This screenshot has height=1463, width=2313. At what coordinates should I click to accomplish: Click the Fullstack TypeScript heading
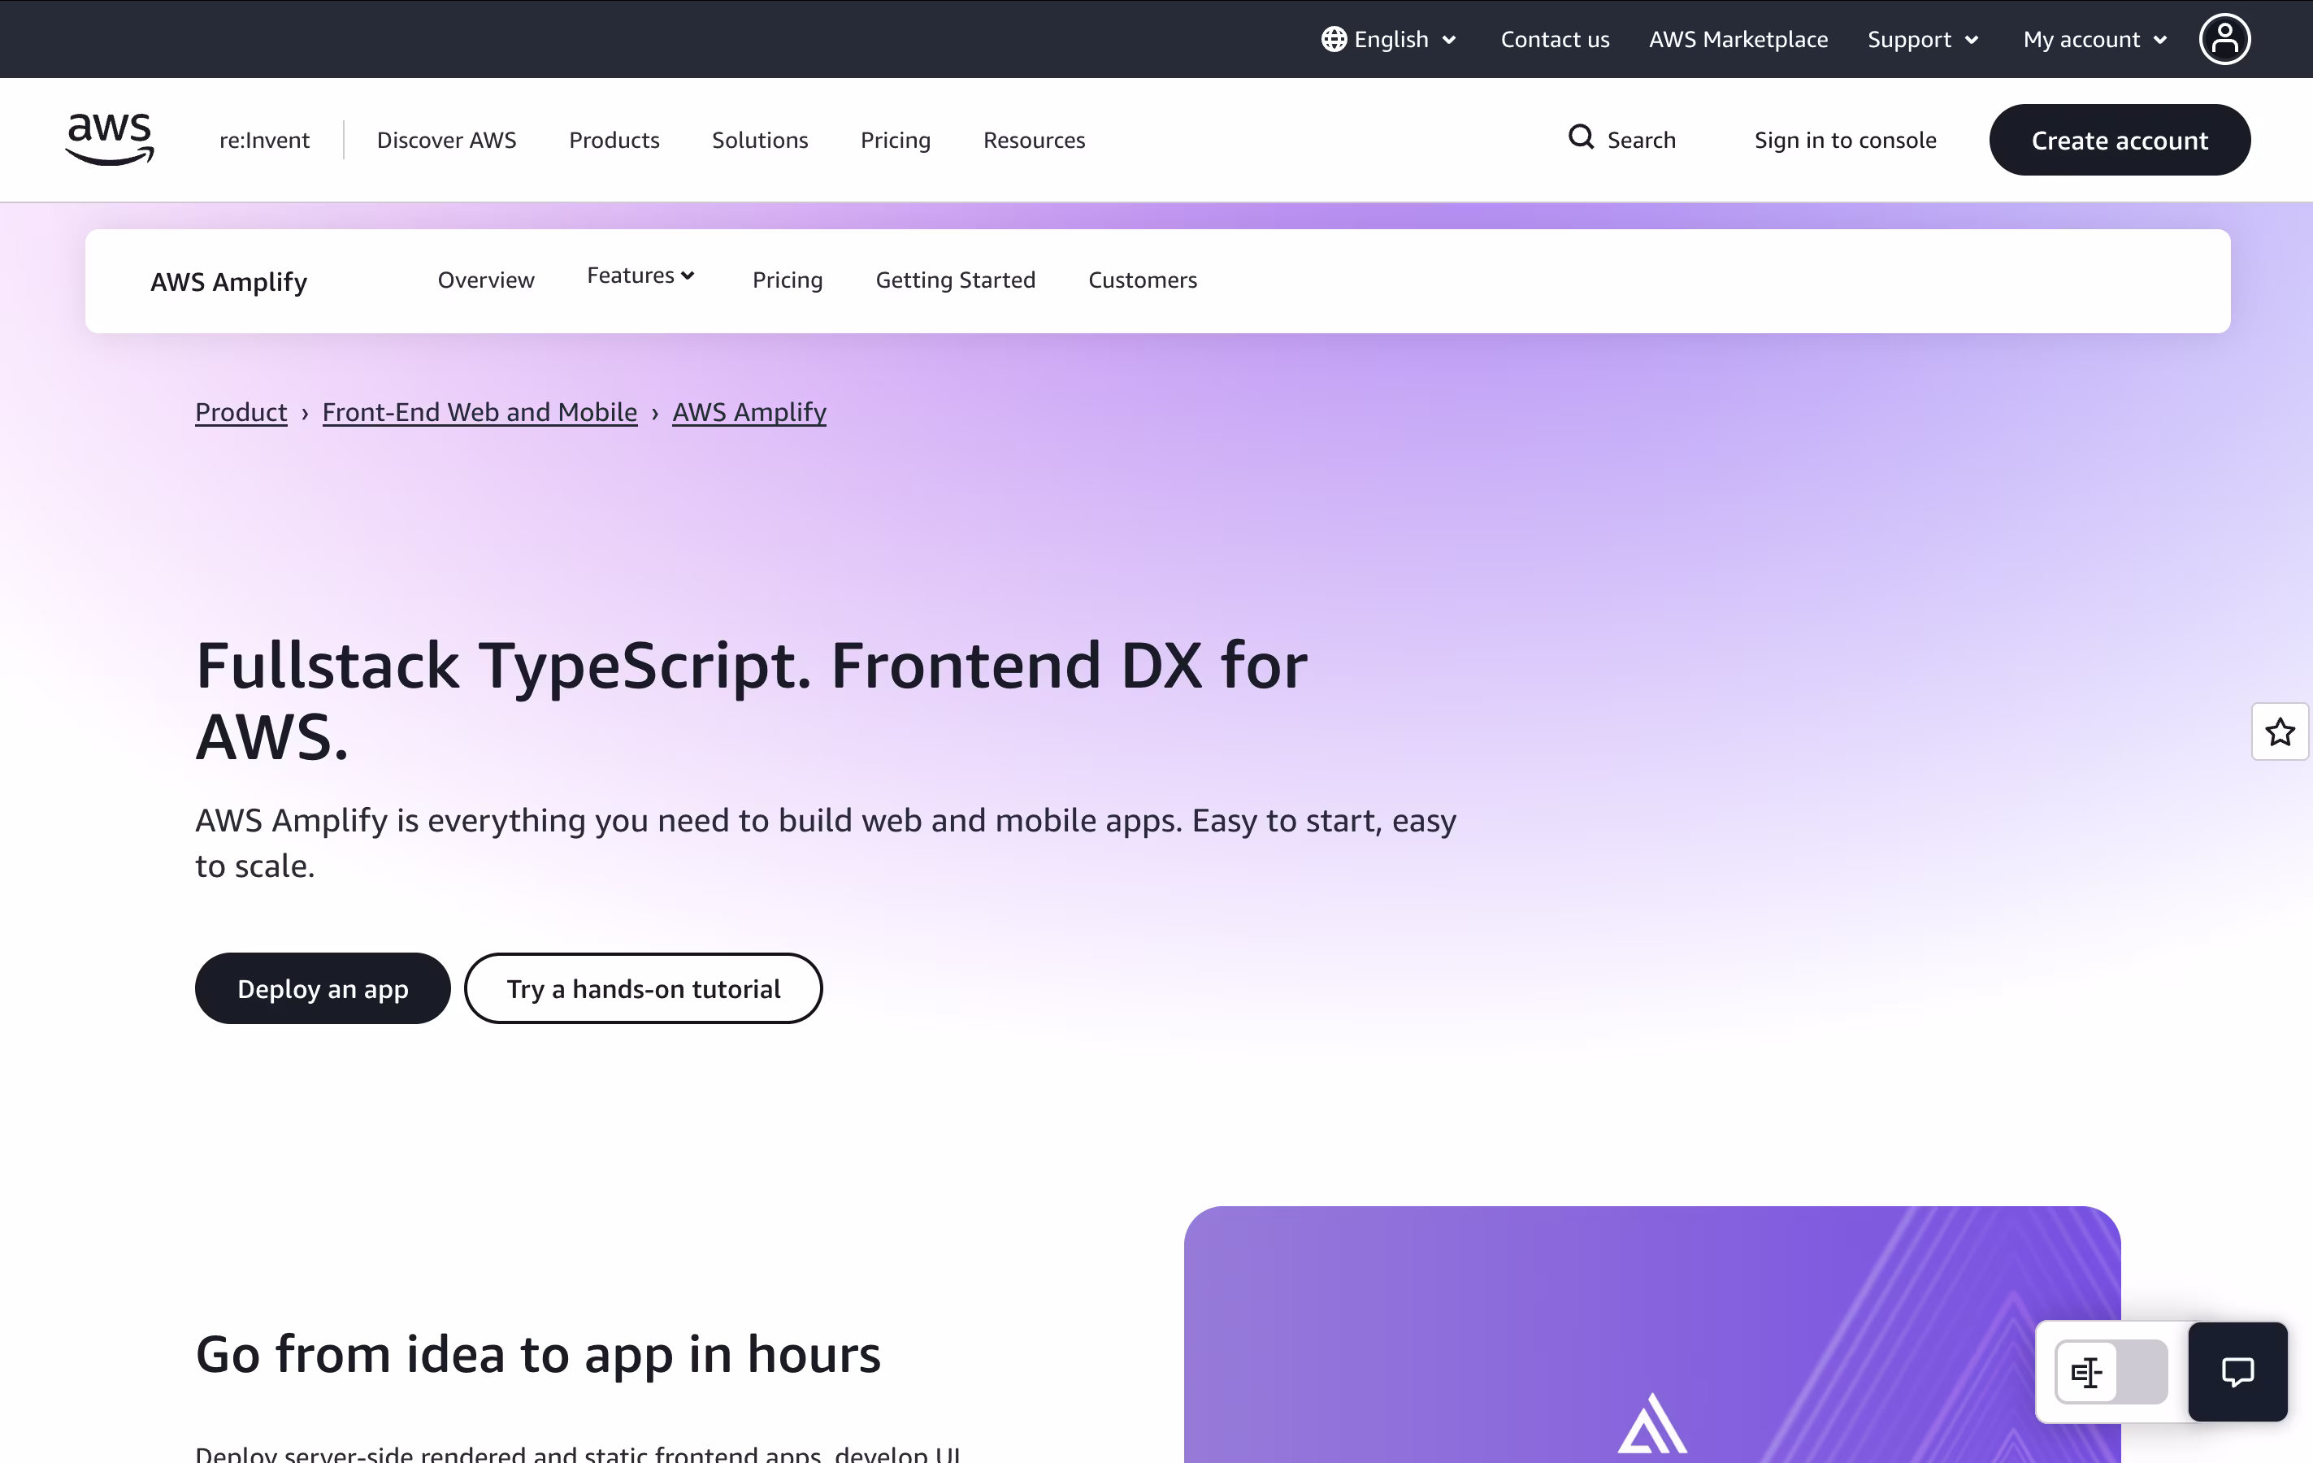tap(751, 701)
